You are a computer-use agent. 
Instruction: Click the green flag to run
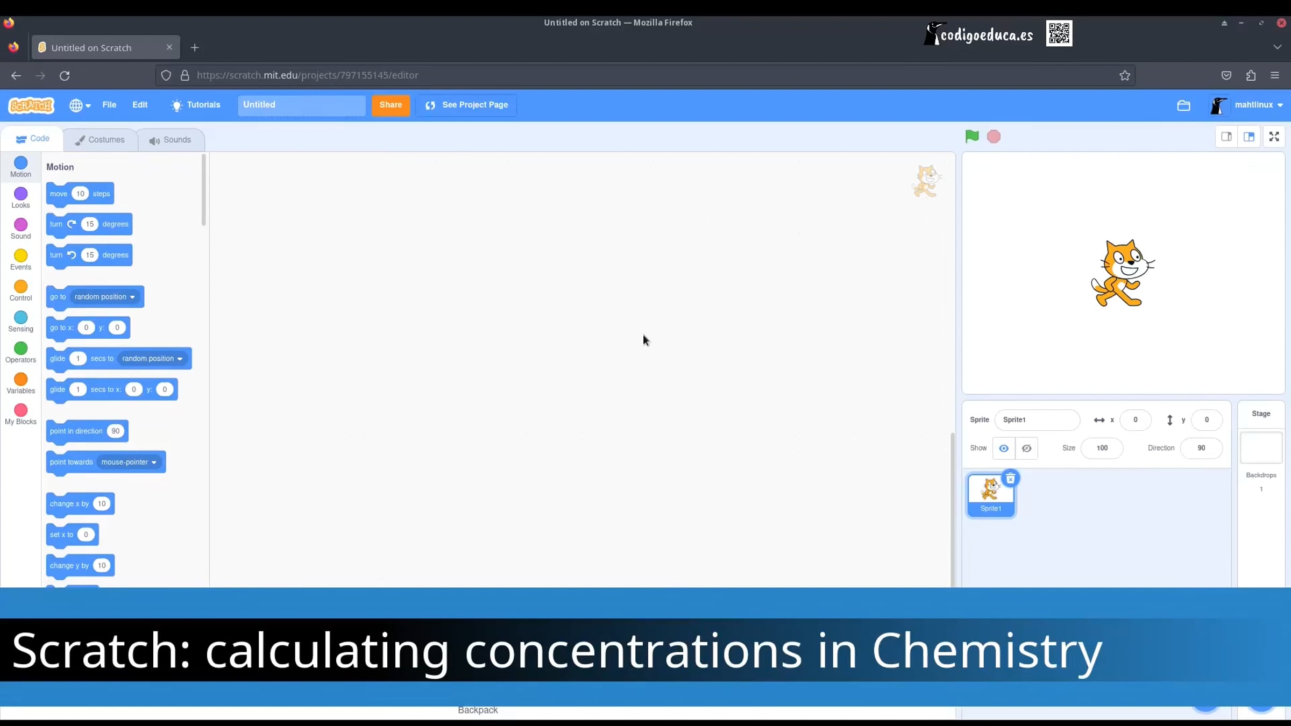click(971, 137)
